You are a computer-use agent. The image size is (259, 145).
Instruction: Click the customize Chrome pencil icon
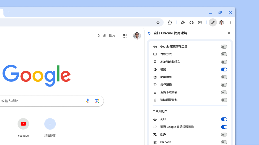click(x=213, y=23)
